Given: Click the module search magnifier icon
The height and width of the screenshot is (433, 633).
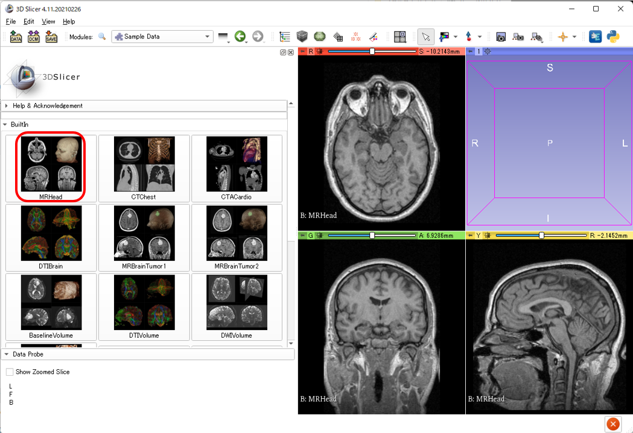Looking at the screenshot, I should 102,37.
